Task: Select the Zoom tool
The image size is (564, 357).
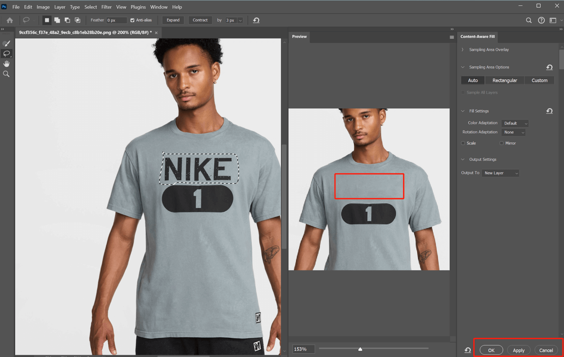Action: (x=6, y=73)
